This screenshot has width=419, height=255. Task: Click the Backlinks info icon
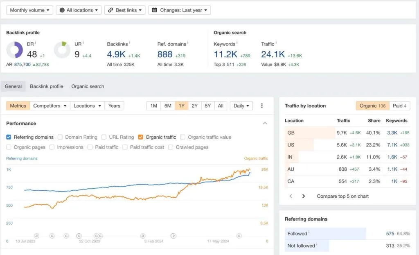tap(130, 42)
